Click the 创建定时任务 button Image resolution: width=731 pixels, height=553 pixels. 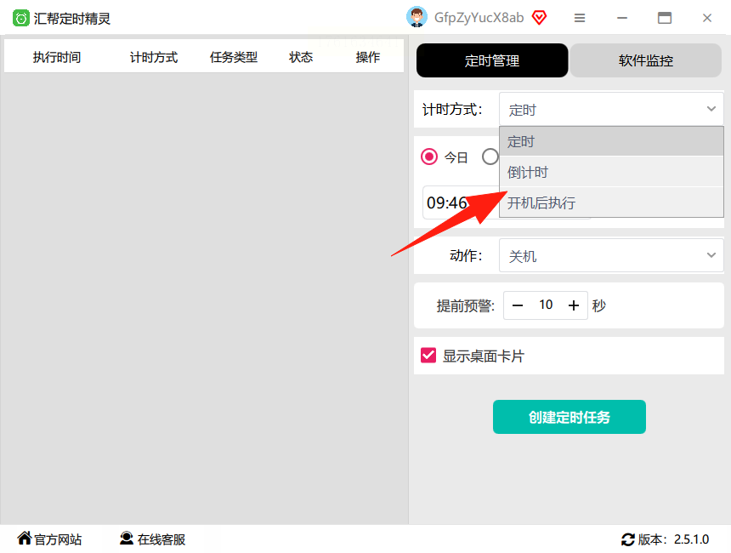click(569, 417)
